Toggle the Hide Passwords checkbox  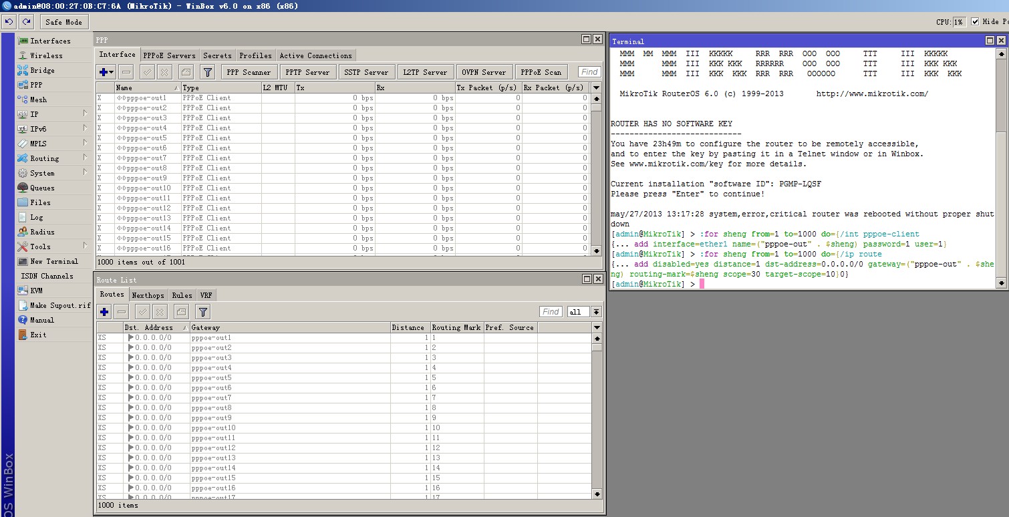click(975, 22)
